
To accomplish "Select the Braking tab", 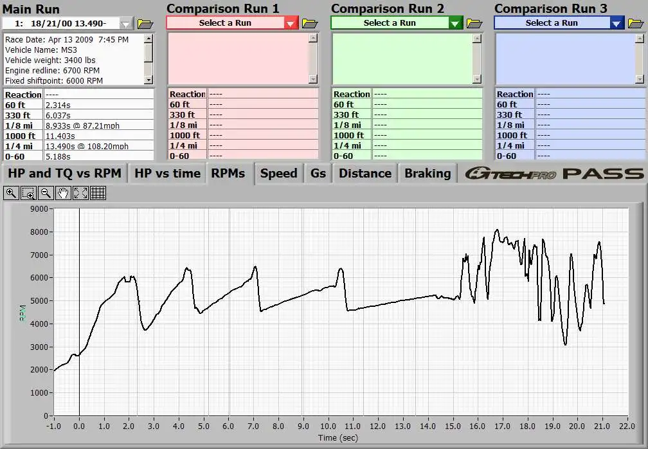I will [428, 174].
